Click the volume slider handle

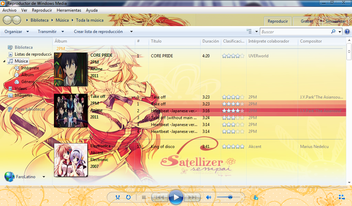230,197
